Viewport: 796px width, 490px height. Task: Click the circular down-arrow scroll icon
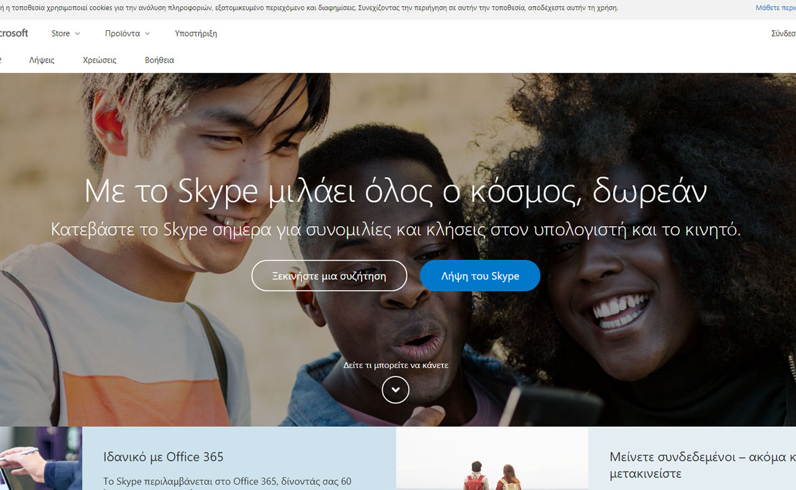click(395, 390)
